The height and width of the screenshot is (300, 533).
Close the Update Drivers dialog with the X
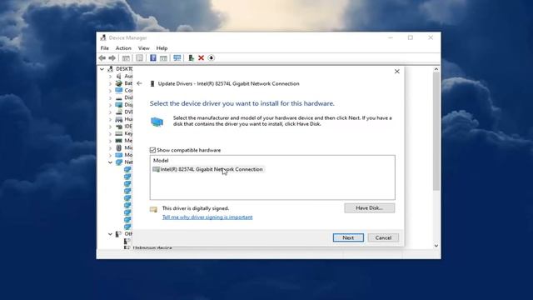(x=396, y=72)
